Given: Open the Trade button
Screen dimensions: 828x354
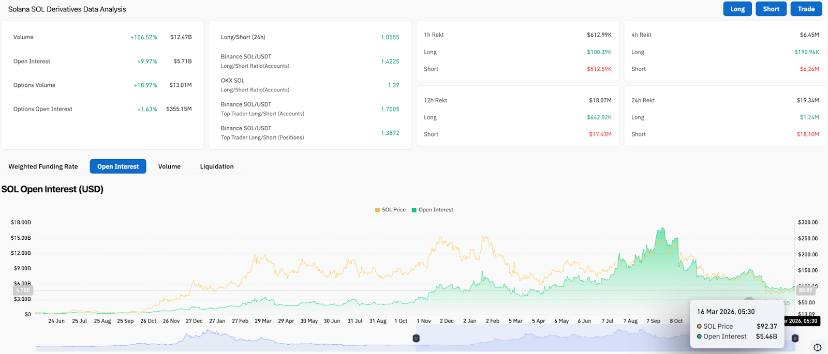Looking at the screenshot, I should [x=806, y=9].
